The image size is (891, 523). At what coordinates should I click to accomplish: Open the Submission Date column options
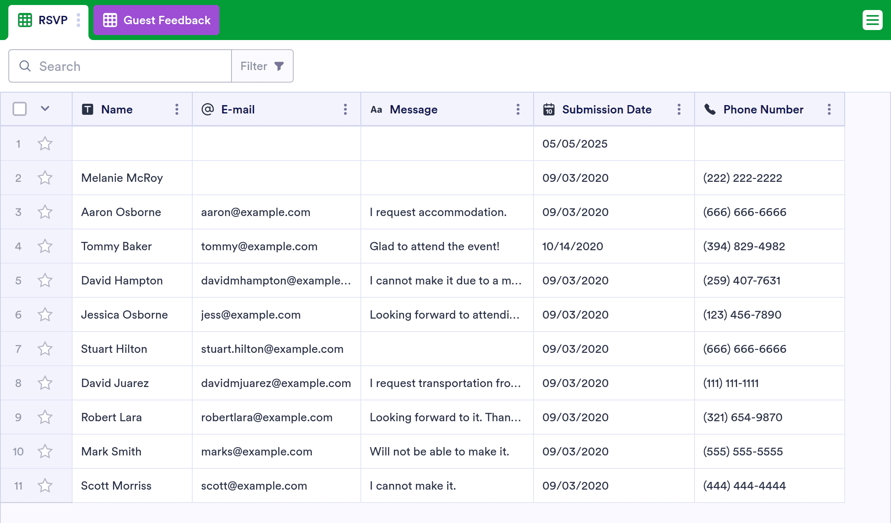pyautogui.click(x=679, y=109)
